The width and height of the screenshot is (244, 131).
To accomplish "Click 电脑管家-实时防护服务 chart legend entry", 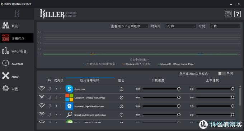I will coord(100,64).
